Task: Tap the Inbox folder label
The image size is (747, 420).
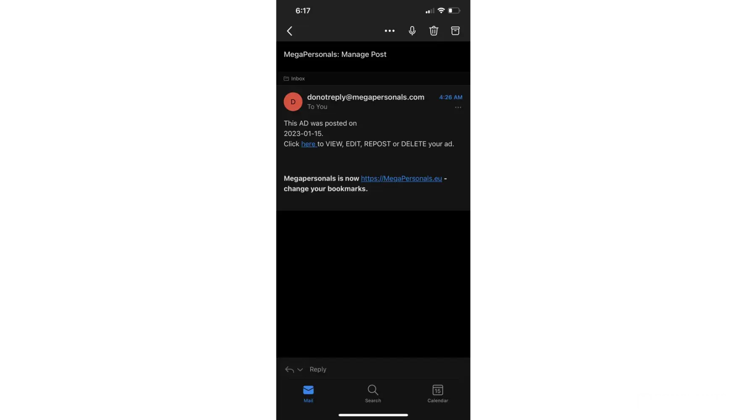Action: point(294,79)
